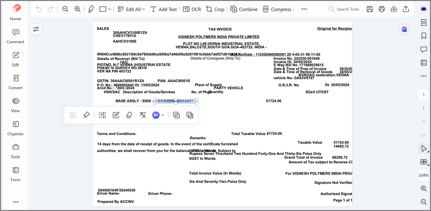Click the area select icon in floating toolbar

pos(73,115)
